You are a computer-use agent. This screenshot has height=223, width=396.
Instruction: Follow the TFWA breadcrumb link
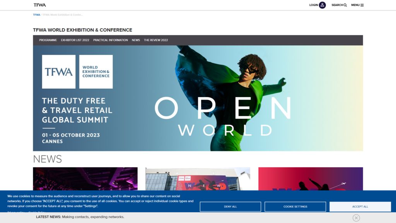[x=36, y=15]
